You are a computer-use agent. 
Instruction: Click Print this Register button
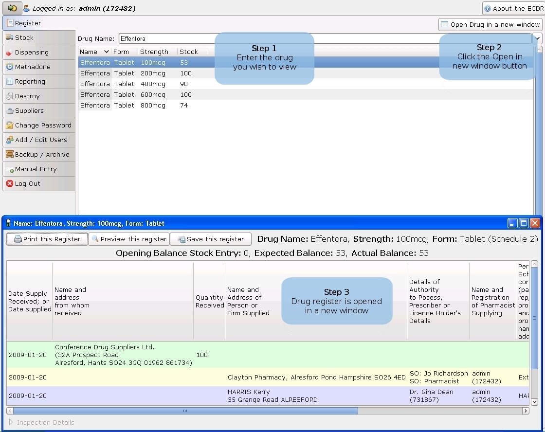click(x=47, y=239)
